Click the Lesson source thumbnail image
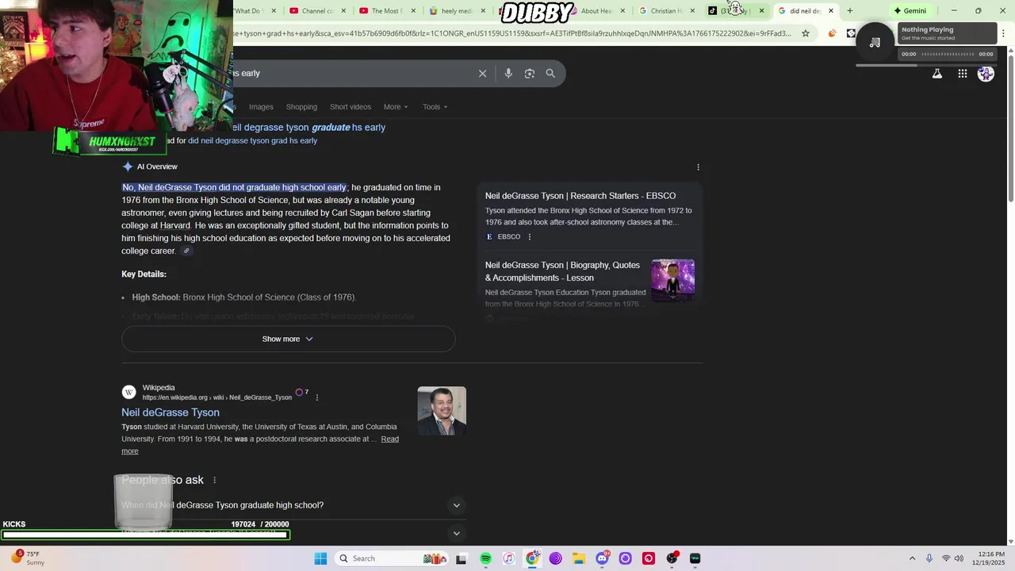Image resolution: width=1015 pixels, height=571 pixels. (x=672, y=281)
